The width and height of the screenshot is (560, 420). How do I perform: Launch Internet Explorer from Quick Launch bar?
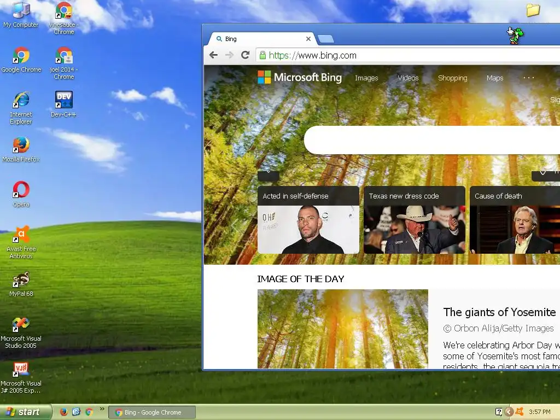76,412
